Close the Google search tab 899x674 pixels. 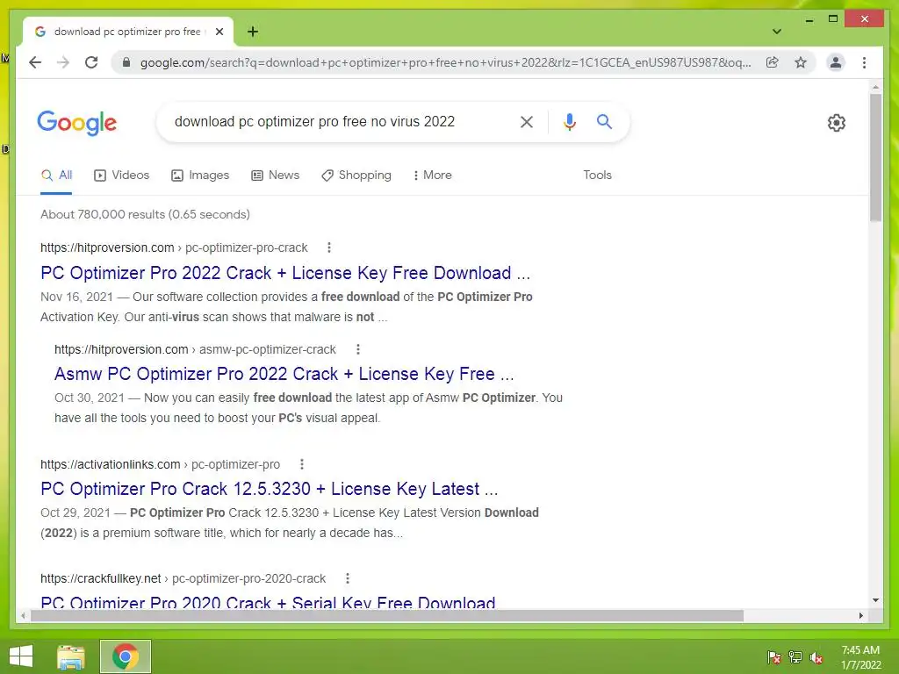click(219, 32)
